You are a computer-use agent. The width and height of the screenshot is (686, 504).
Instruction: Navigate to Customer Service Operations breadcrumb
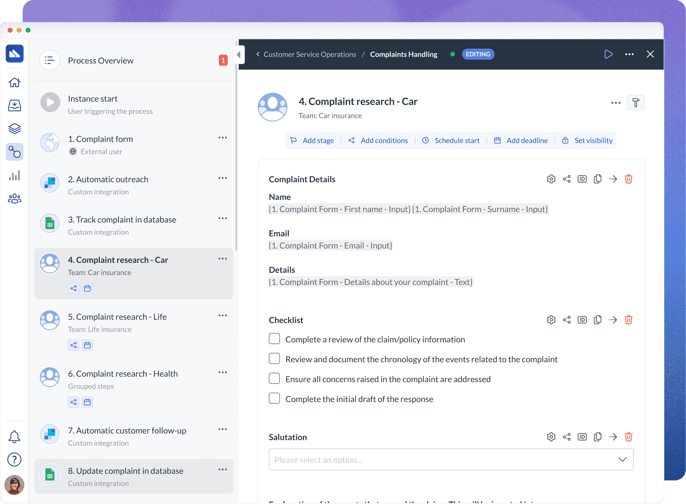point(310,54)
